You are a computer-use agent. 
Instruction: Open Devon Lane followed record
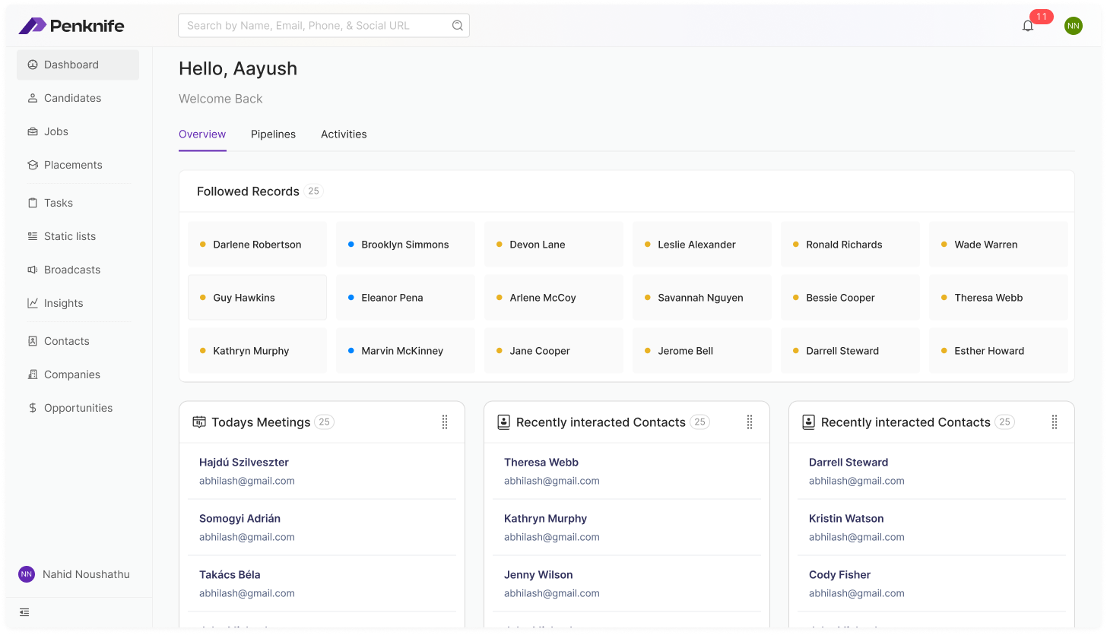pyautogui.click(x=553, y=245)
